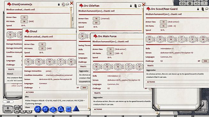
Task: Click the Ghast sheet's red dragon link icon
Action: (x=9, y=4)
